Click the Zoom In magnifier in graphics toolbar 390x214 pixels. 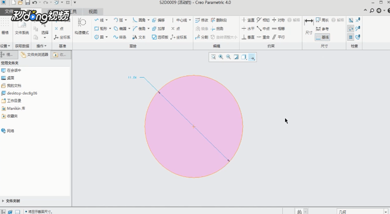[221, 57]
